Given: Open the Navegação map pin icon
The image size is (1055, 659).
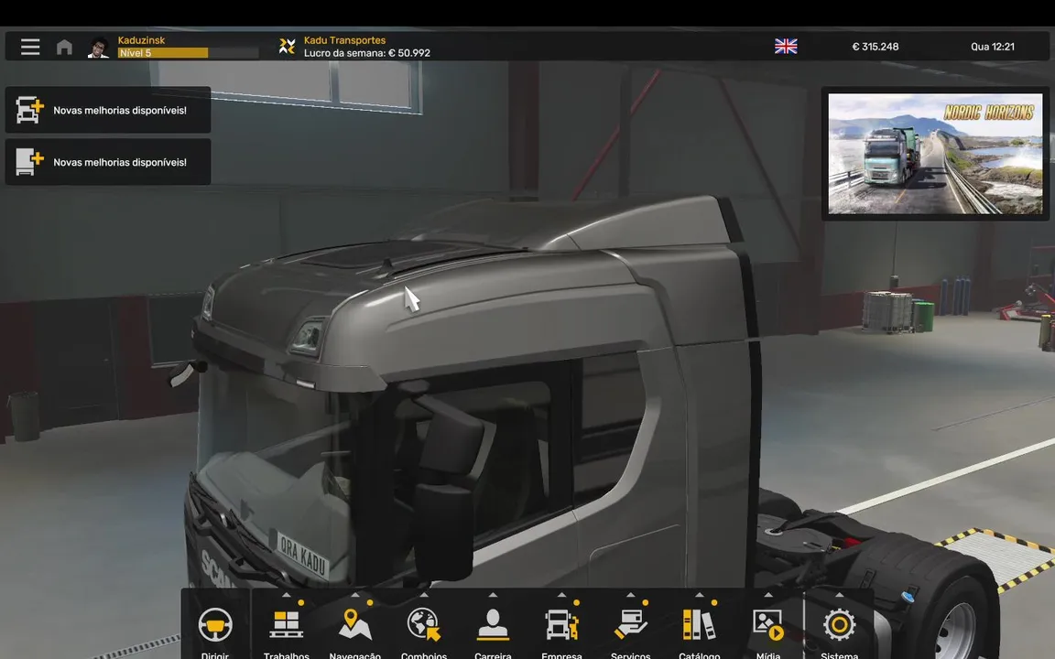Looking at the screenshot, I should [x=354, y=625].
